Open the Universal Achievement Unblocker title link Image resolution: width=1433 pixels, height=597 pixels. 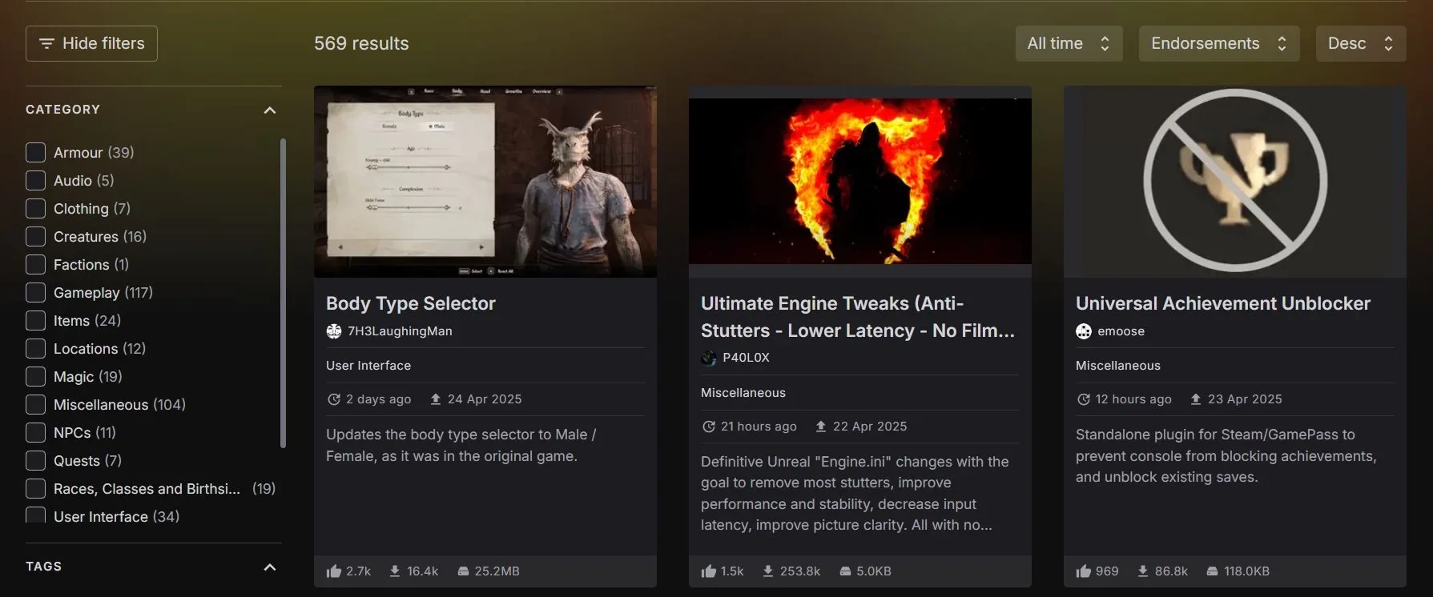click(x=1222, y=304)
